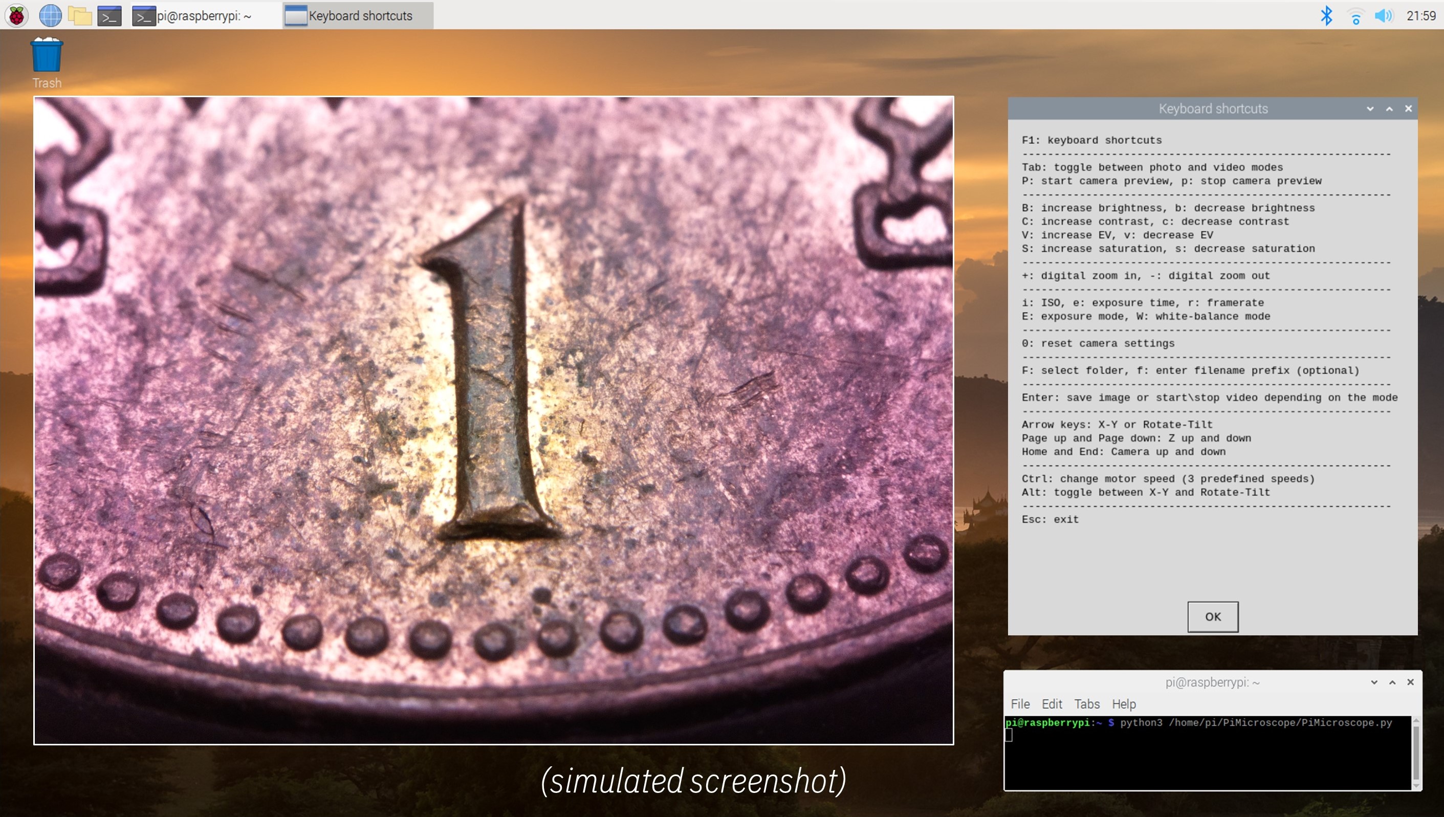This screenshot has width=1444, height=817.
Task: Click the Raspberry Pi menu icon
Action: click(15, 14)
